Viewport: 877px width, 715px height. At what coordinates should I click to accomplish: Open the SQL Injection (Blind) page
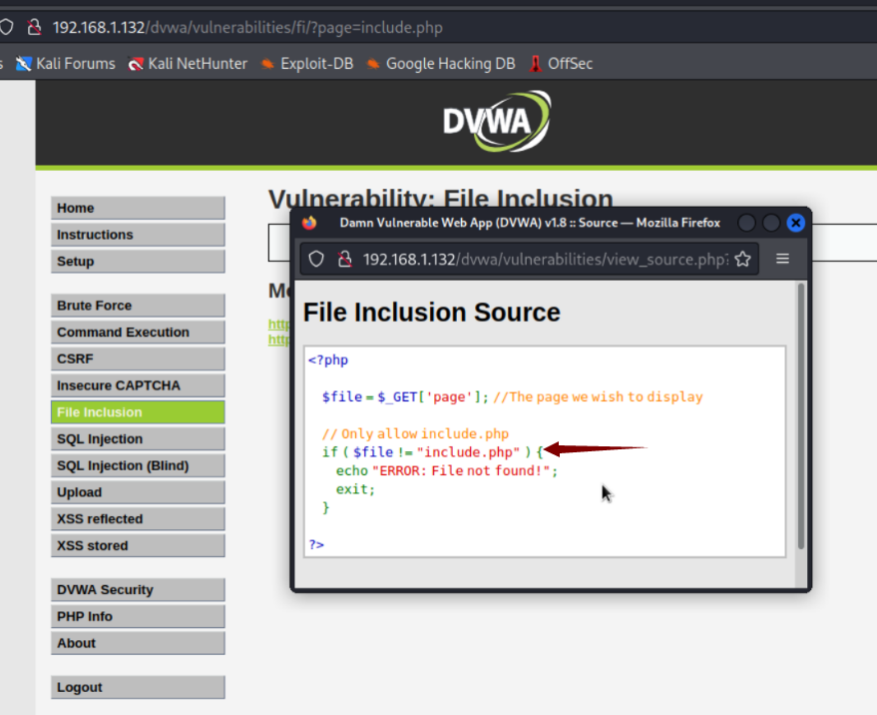[x=138, y=465]
